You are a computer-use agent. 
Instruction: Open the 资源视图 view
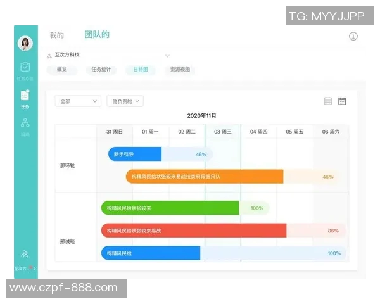coord(179,70)
